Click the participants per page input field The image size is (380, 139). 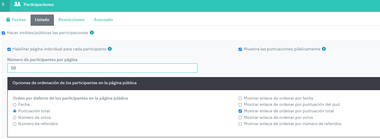click(x=102, y=68)
